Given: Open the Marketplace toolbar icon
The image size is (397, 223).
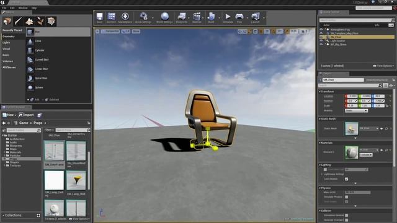Looking at the screenshot, I should (x=125, y=18).
